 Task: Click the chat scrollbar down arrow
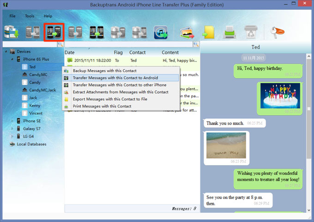[309, 210]
